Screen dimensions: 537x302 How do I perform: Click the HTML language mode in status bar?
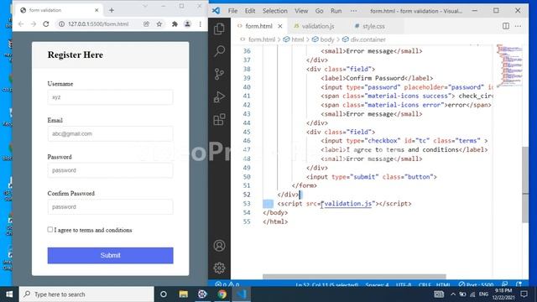pyautogui.click(x=443, y=284)
